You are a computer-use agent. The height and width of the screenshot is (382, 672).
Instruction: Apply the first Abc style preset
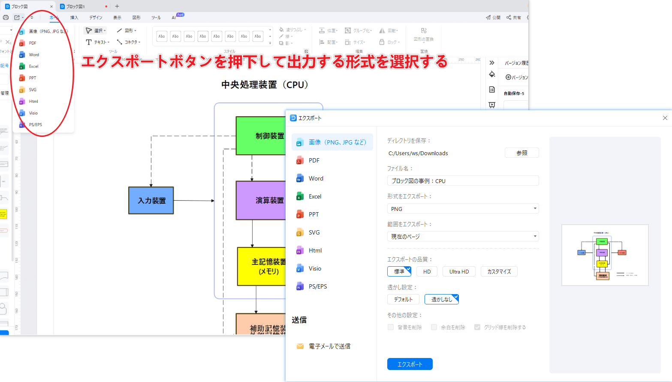point(162,36)
